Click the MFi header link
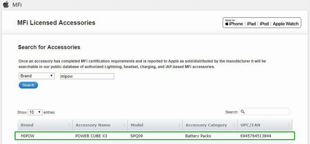310x144 pixels. click(17, 5)
